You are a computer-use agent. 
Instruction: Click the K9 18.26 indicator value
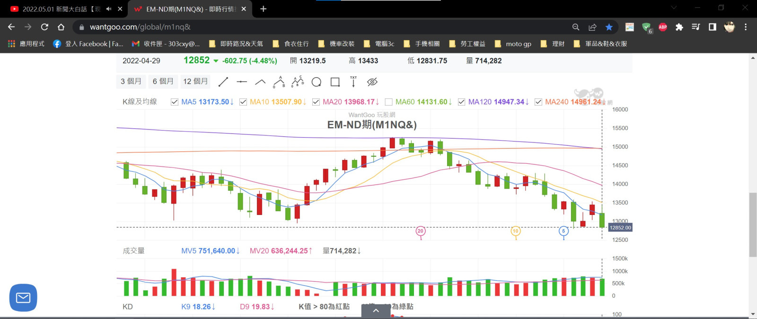pyautogui.click(x=198, y=307)
